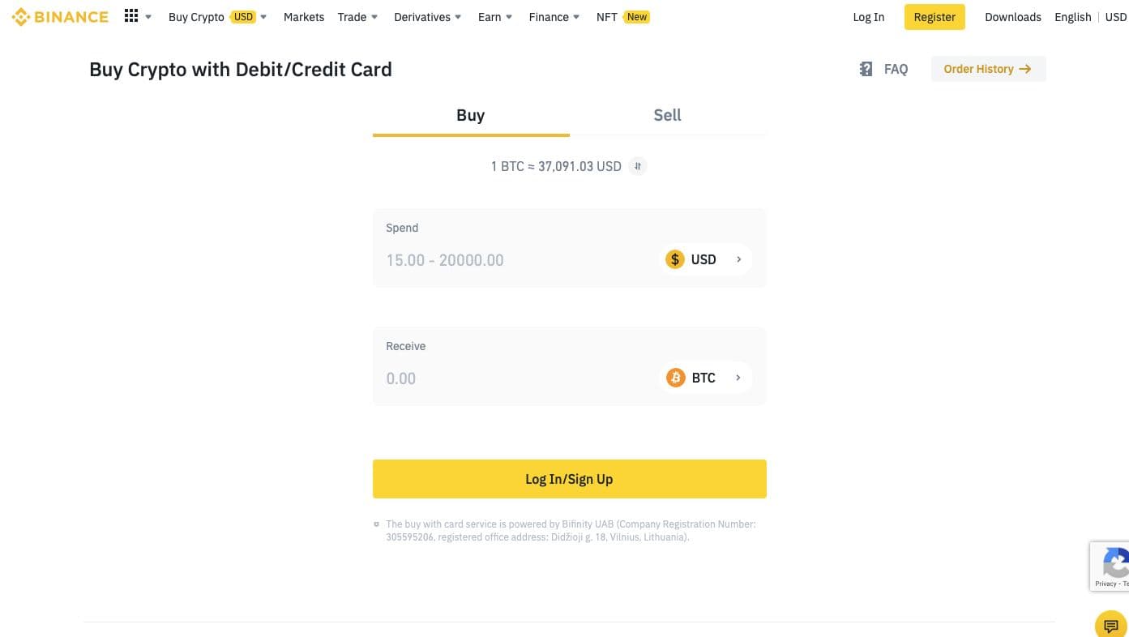Screen dimensions: 1129x637
Task: Click the yellow Register button
Action: tap(934, 17)
